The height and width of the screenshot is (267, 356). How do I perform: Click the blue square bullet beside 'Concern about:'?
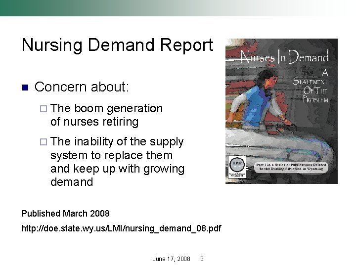25,88
